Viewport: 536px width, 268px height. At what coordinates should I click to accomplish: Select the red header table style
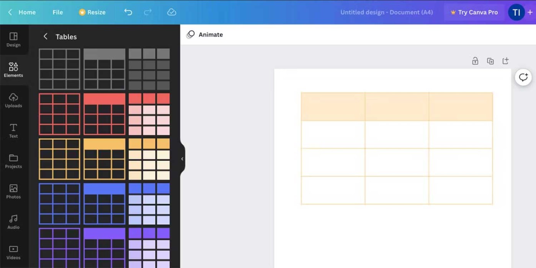click(x=104, y=114)
